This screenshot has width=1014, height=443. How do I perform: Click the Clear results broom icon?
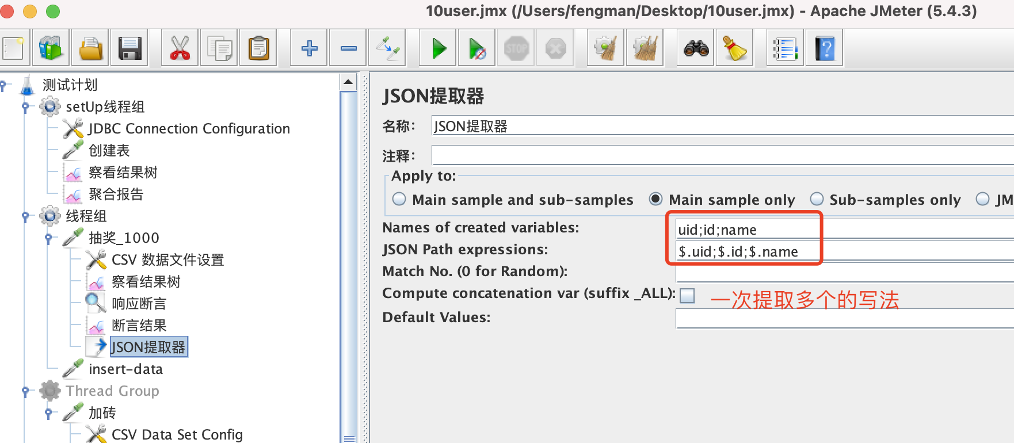pos(606,48)
